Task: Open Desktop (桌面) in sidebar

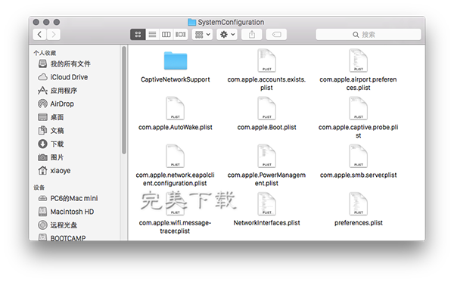Action: coord(51,117)
